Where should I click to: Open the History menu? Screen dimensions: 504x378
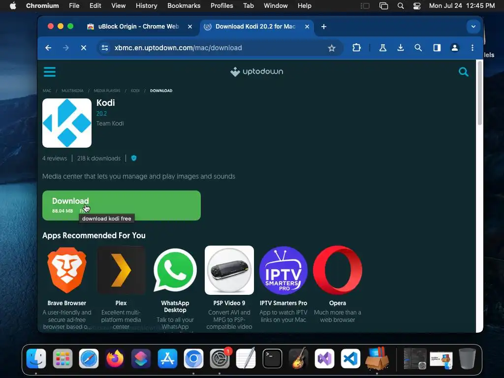pyautogui.click(x=146, y=6)
